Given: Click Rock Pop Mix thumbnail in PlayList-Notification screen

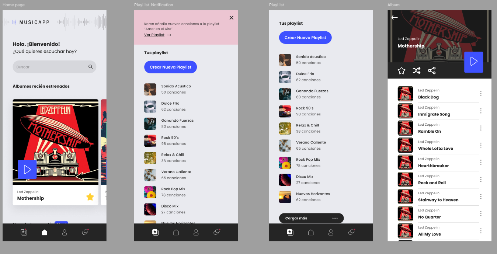Looking at the screenshot, I should 150,192.
